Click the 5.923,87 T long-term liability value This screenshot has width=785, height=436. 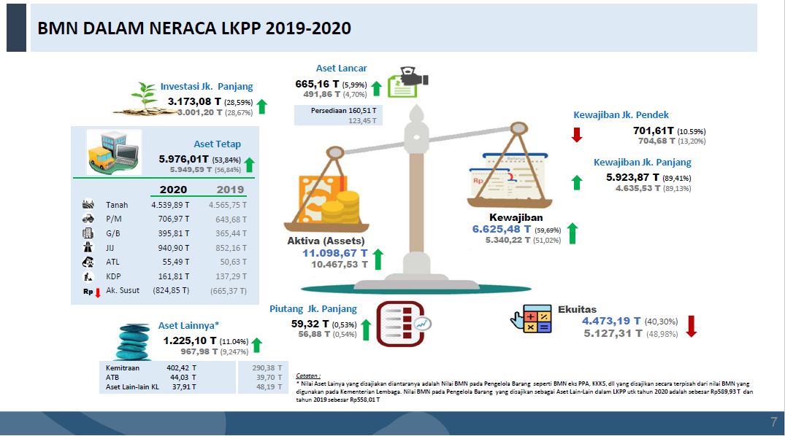[x=633, y=177]
